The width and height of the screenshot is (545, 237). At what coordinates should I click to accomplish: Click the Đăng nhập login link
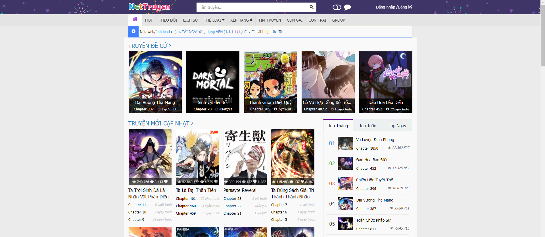(x=385, y=7)
